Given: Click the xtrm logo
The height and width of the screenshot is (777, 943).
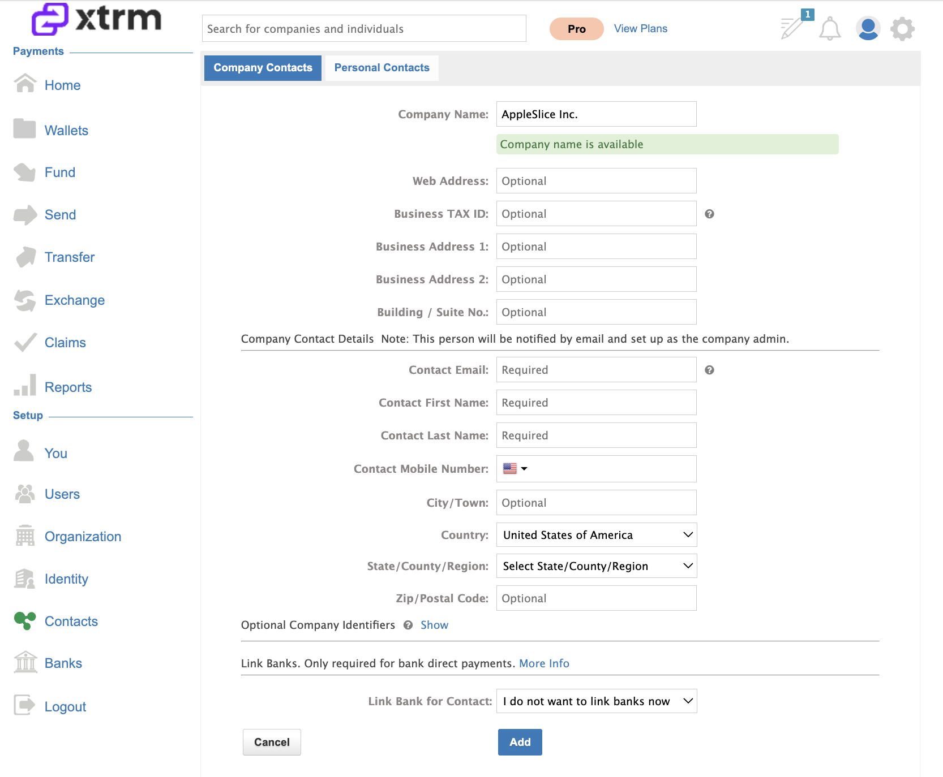Looking at the screenshot, I should click(97, 19).
